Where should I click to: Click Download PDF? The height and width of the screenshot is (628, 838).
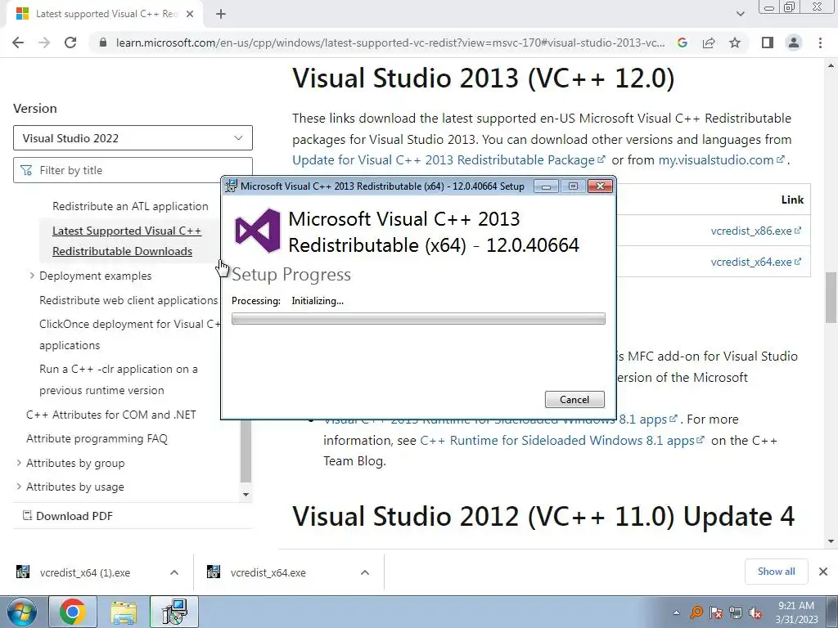[x=67, y=516]
